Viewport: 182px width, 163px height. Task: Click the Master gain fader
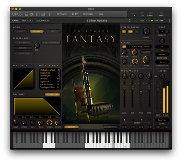158,88
